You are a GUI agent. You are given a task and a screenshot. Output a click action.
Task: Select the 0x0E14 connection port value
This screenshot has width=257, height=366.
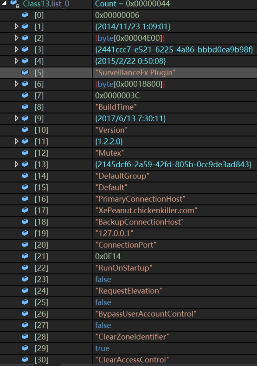[x=108, y=256]
